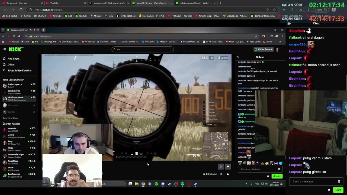Open outer chat settings gear
The image size is (347, 195).
329,190
